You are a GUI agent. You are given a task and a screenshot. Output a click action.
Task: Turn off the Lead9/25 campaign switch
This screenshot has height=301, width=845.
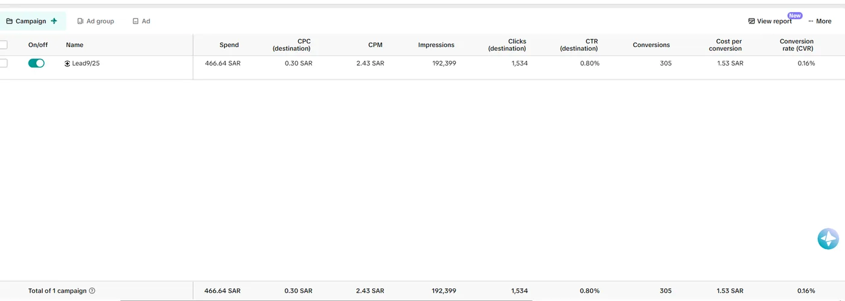(36, 63)
